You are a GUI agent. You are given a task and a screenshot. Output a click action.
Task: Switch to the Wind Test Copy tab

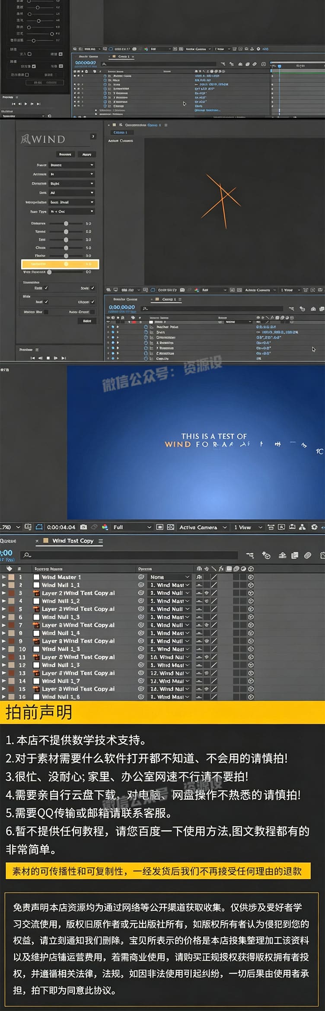point(73,540)
